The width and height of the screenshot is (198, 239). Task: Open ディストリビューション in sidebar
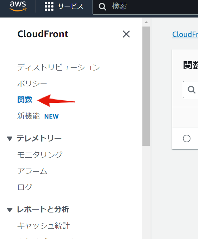point(58,67)
